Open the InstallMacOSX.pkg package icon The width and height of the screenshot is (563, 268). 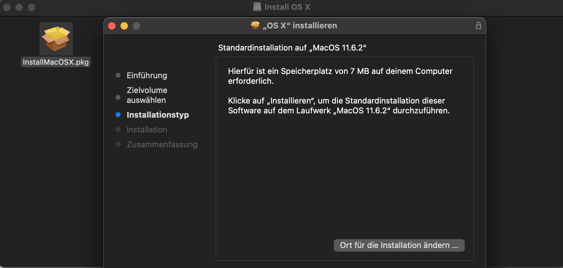56,39
